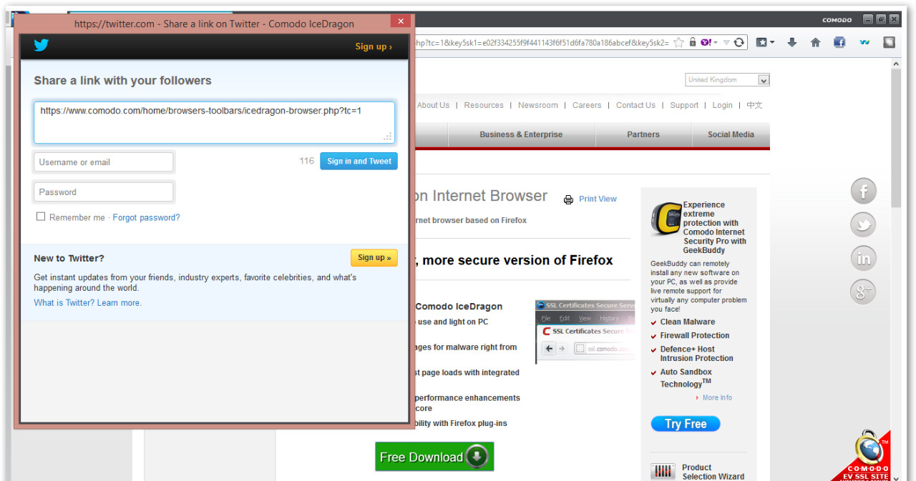Click the padlock icon in the address bar
916x481 pixels.
[x=693, y=42]
